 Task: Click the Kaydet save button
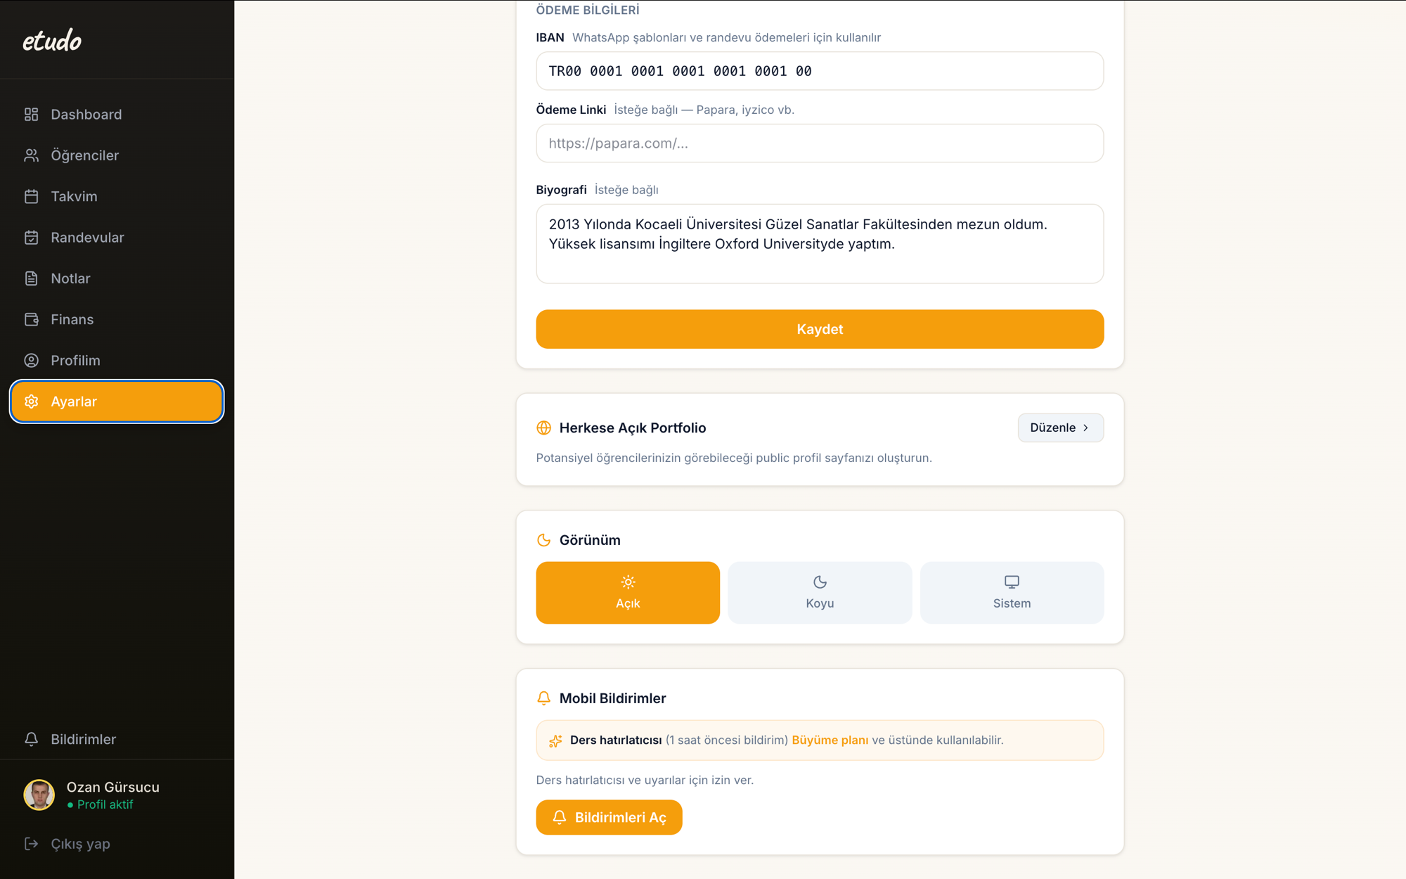[x=820, y=329]
